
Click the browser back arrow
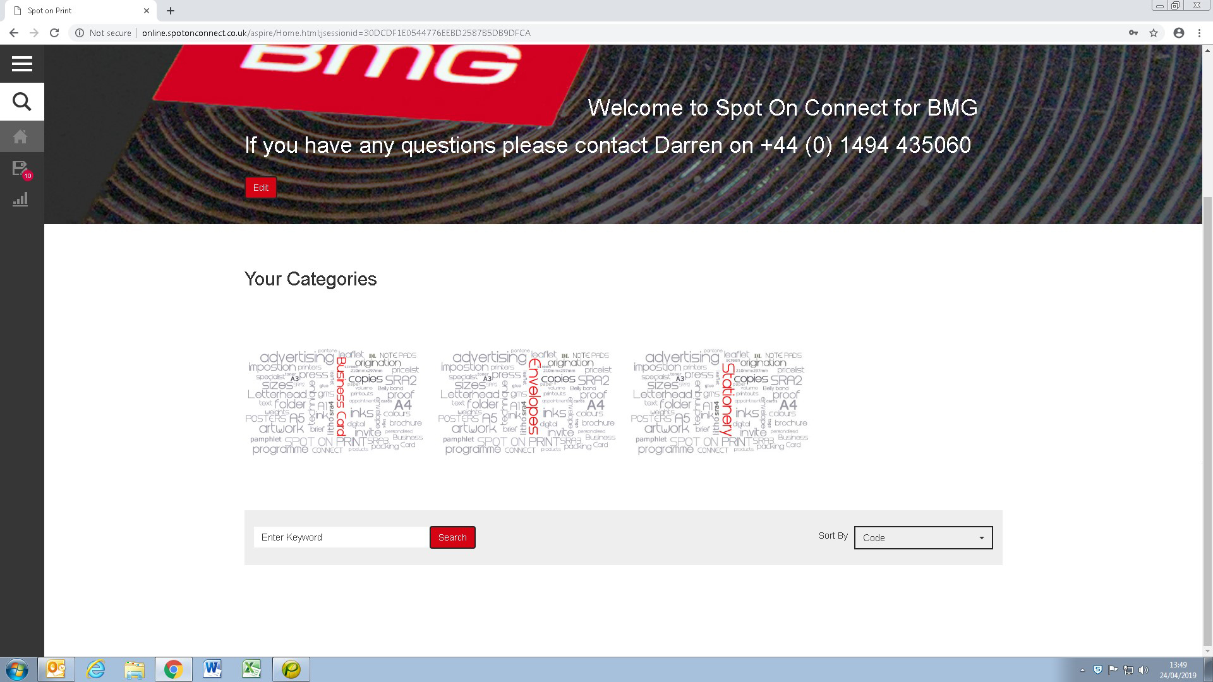click(x=14, y=33)
